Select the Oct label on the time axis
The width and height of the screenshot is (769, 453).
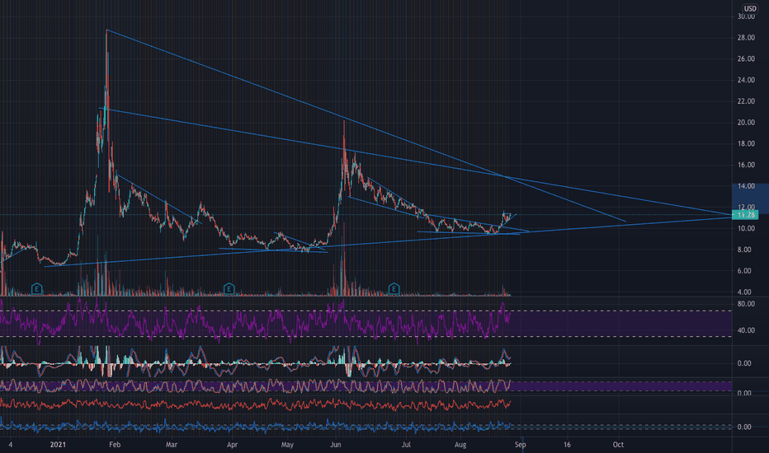click(618, 445)
